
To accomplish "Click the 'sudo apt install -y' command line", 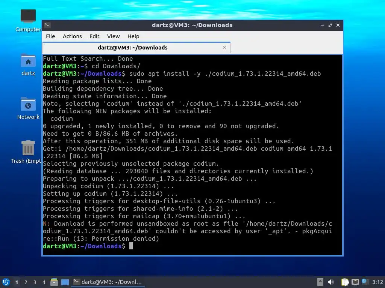I will [182, 73].
